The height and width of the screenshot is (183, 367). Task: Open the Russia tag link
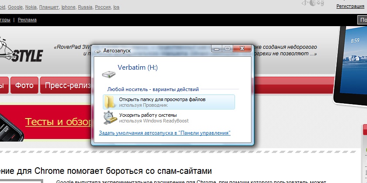tap(85, 7)
